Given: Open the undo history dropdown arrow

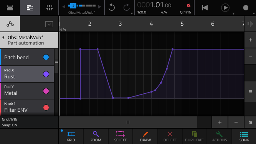Looking at the screenshot, I should (x=132, y=14).
